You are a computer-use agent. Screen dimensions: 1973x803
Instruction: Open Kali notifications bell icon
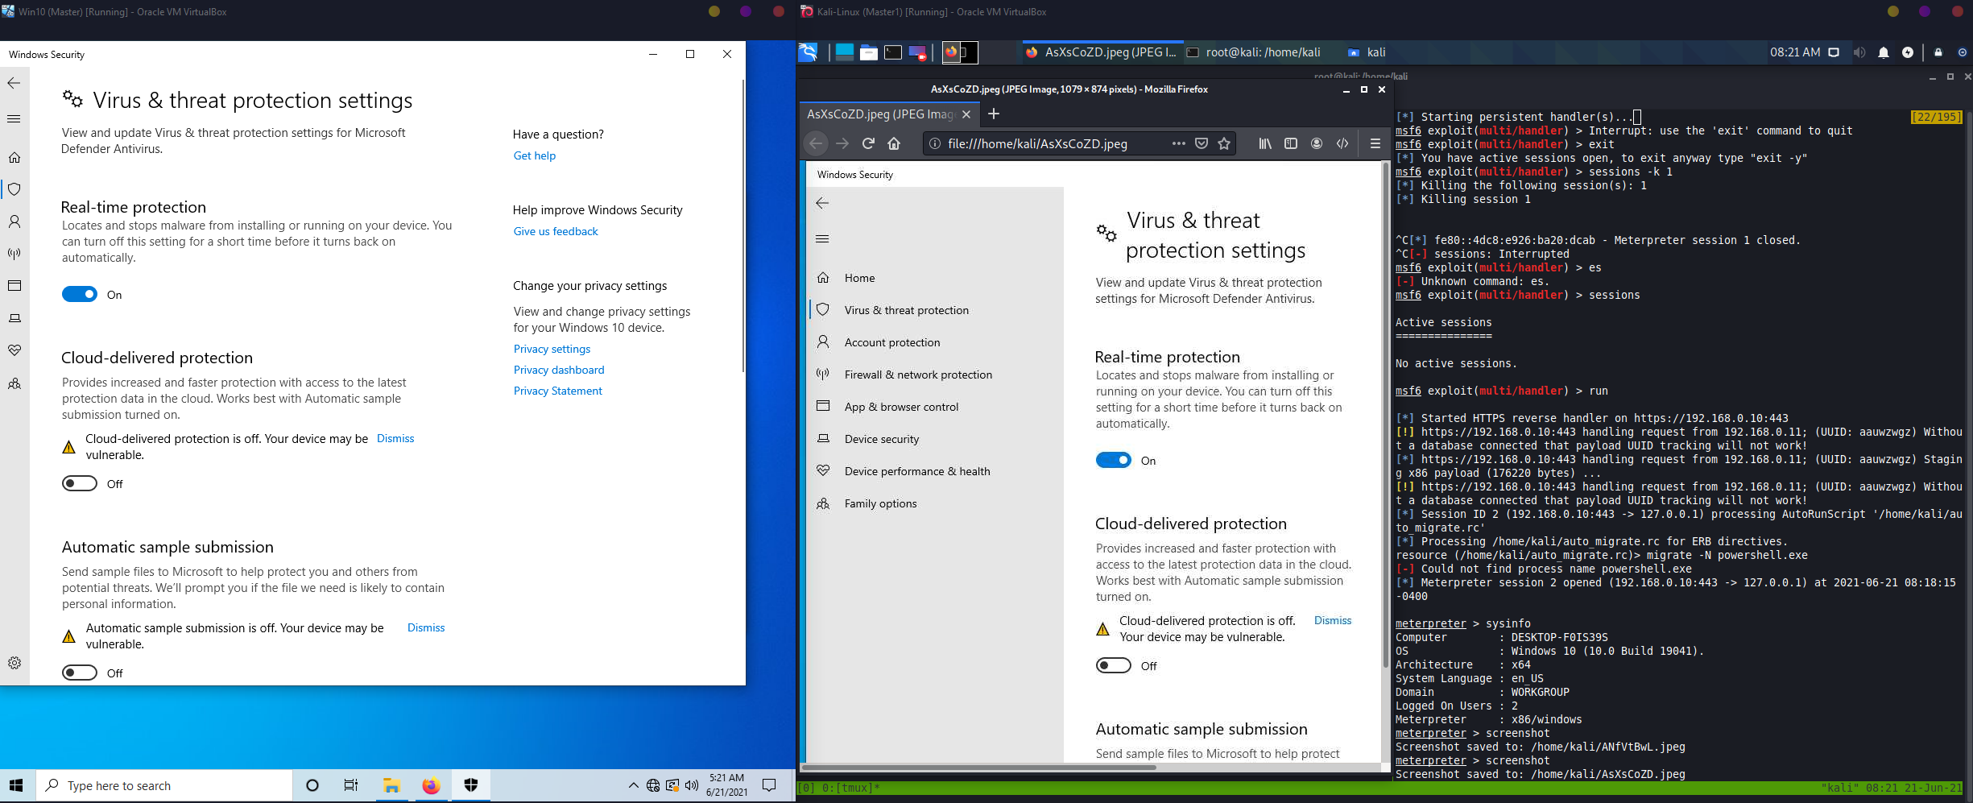pos(1884,52)
